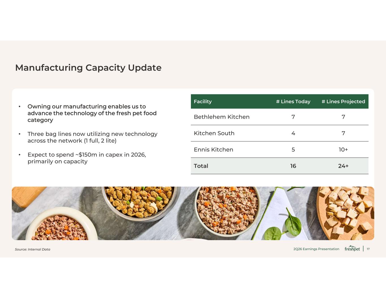Screen dimensions: 386x298
Task: Select the Manufacturing Capacity Update title
Action: (88, 68)
